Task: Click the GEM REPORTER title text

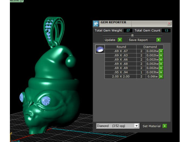Action: tap(113, 22)
